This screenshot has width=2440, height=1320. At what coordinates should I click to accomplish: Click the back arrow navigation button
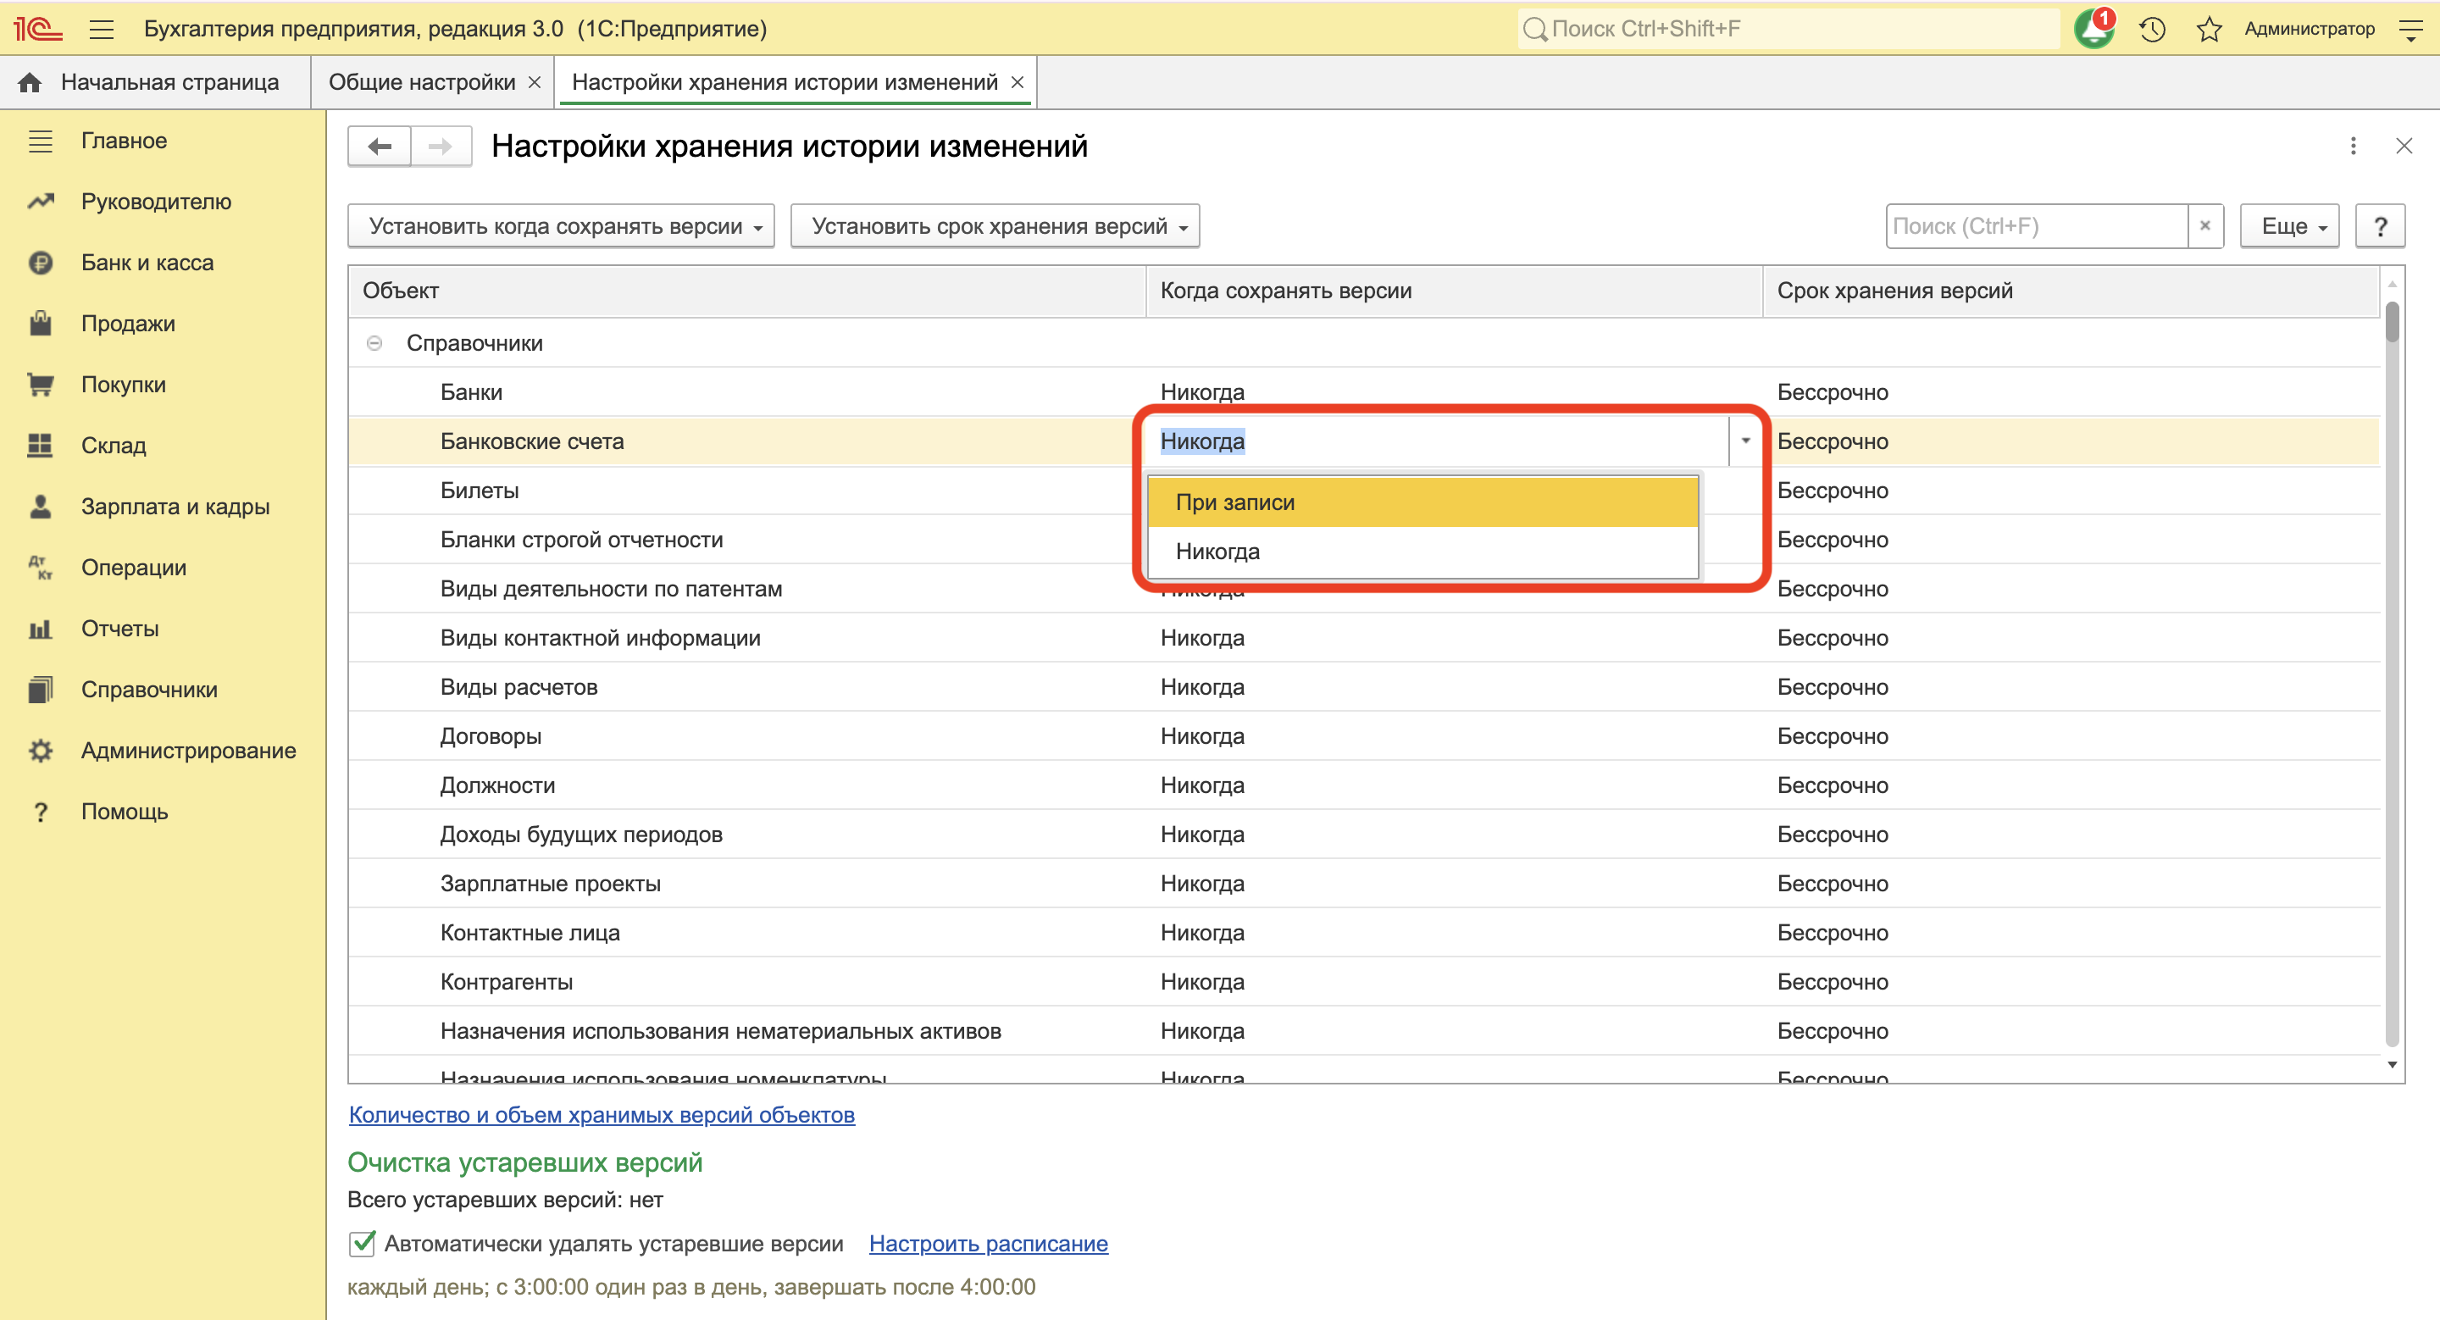[380, 146]
